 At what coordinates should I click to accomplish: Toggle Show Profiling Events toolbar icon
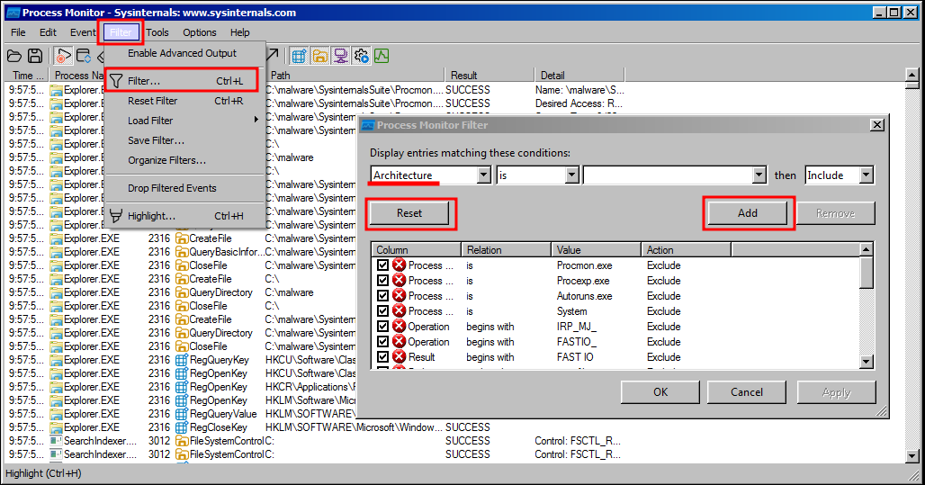[x=382, y=56]
